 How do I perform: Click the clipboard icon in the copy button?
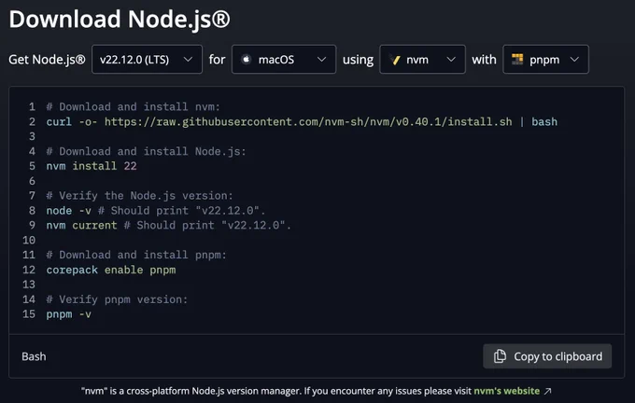pyautogui.click(x=500, y=356)
